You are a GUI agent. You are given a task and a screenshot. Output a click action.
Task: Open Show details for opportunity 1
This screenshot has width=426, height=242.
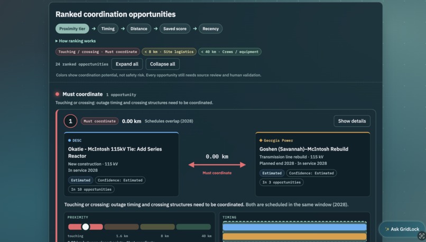tap(352, 121)
